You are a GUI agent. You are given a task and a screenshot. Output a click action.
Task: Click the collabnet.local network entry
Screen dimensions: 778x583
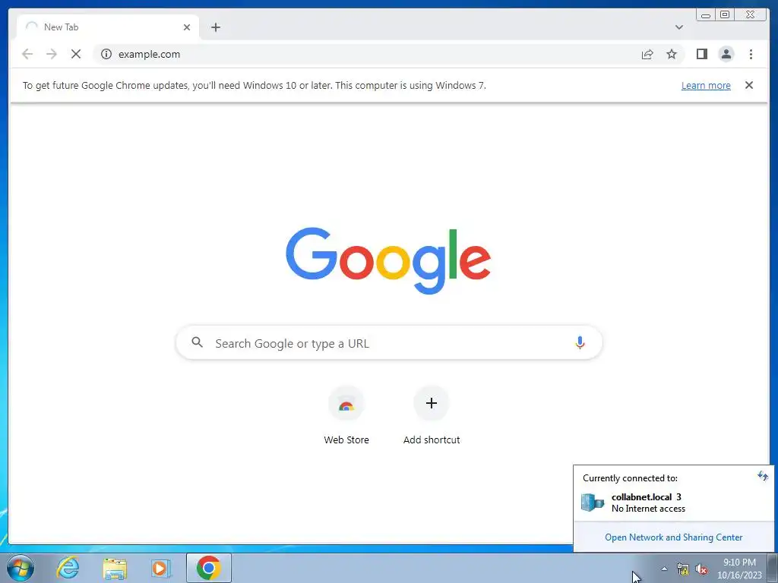pyautogui.click(x=673, y=503)
